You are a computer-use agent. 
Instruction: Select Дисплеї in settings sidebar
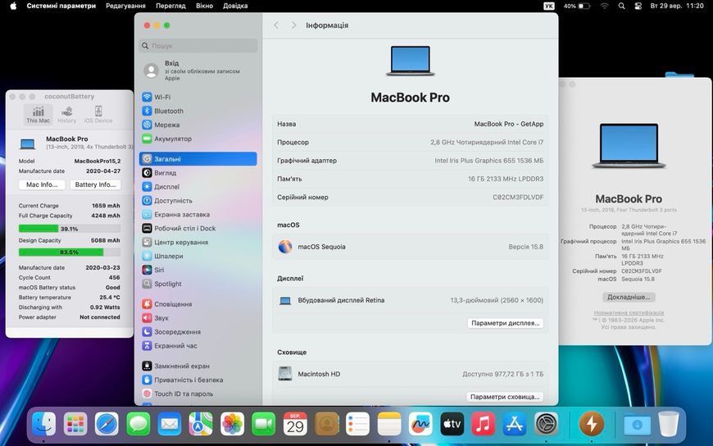198,187
